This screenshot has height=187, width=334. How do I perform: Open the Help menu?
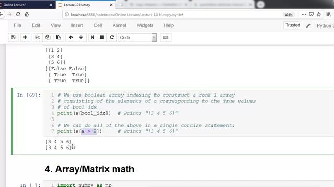pos(169,25)
